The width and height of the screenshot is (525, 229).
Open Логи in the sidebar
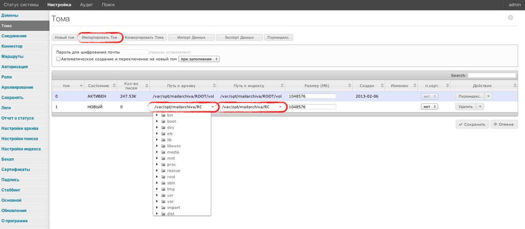(24, 108)
